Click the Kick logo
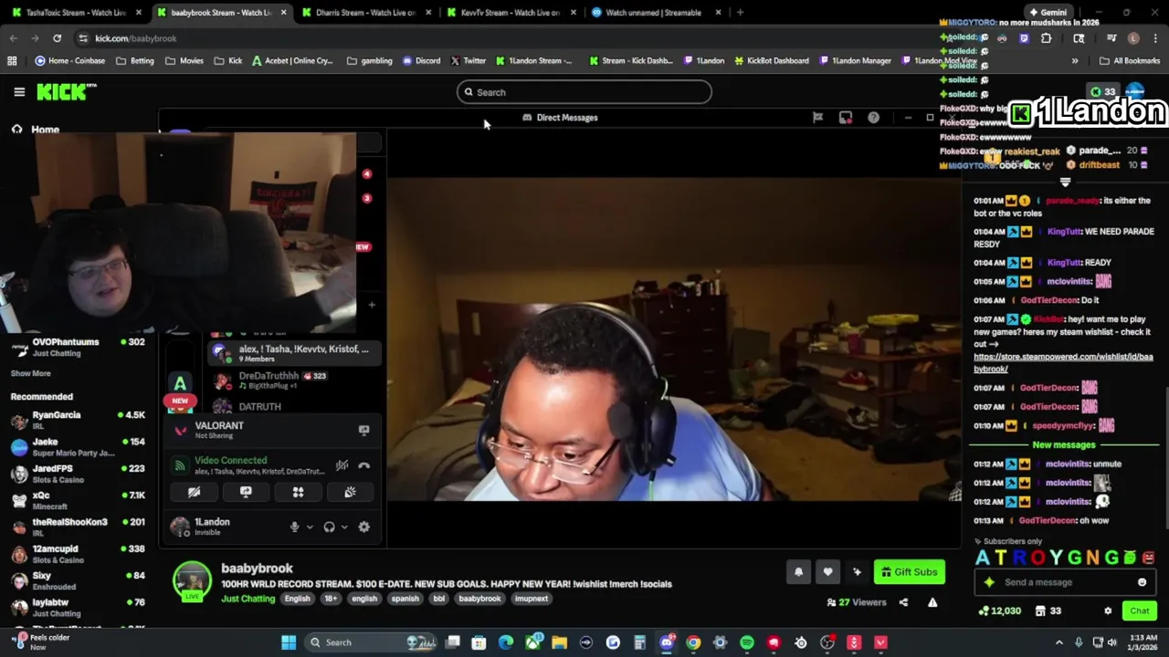 click(x=66, y=91)
